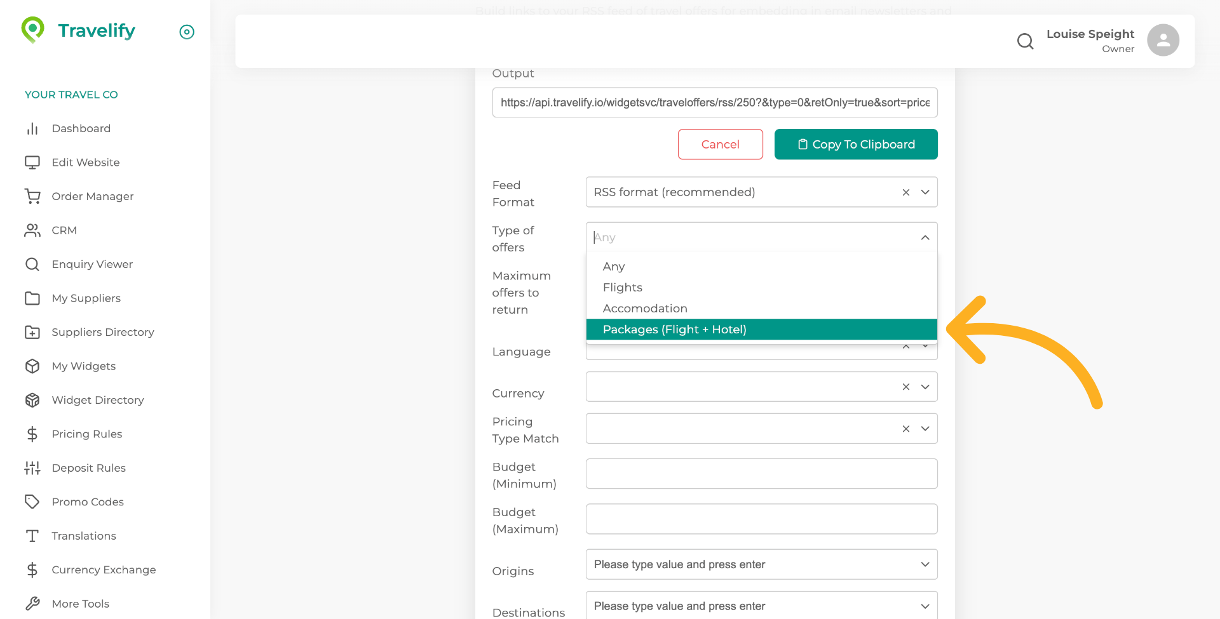Open Enquiry Viewer via magnifier icon
This screenshot has width=1220, height=619.
click(x=32, y=264)
